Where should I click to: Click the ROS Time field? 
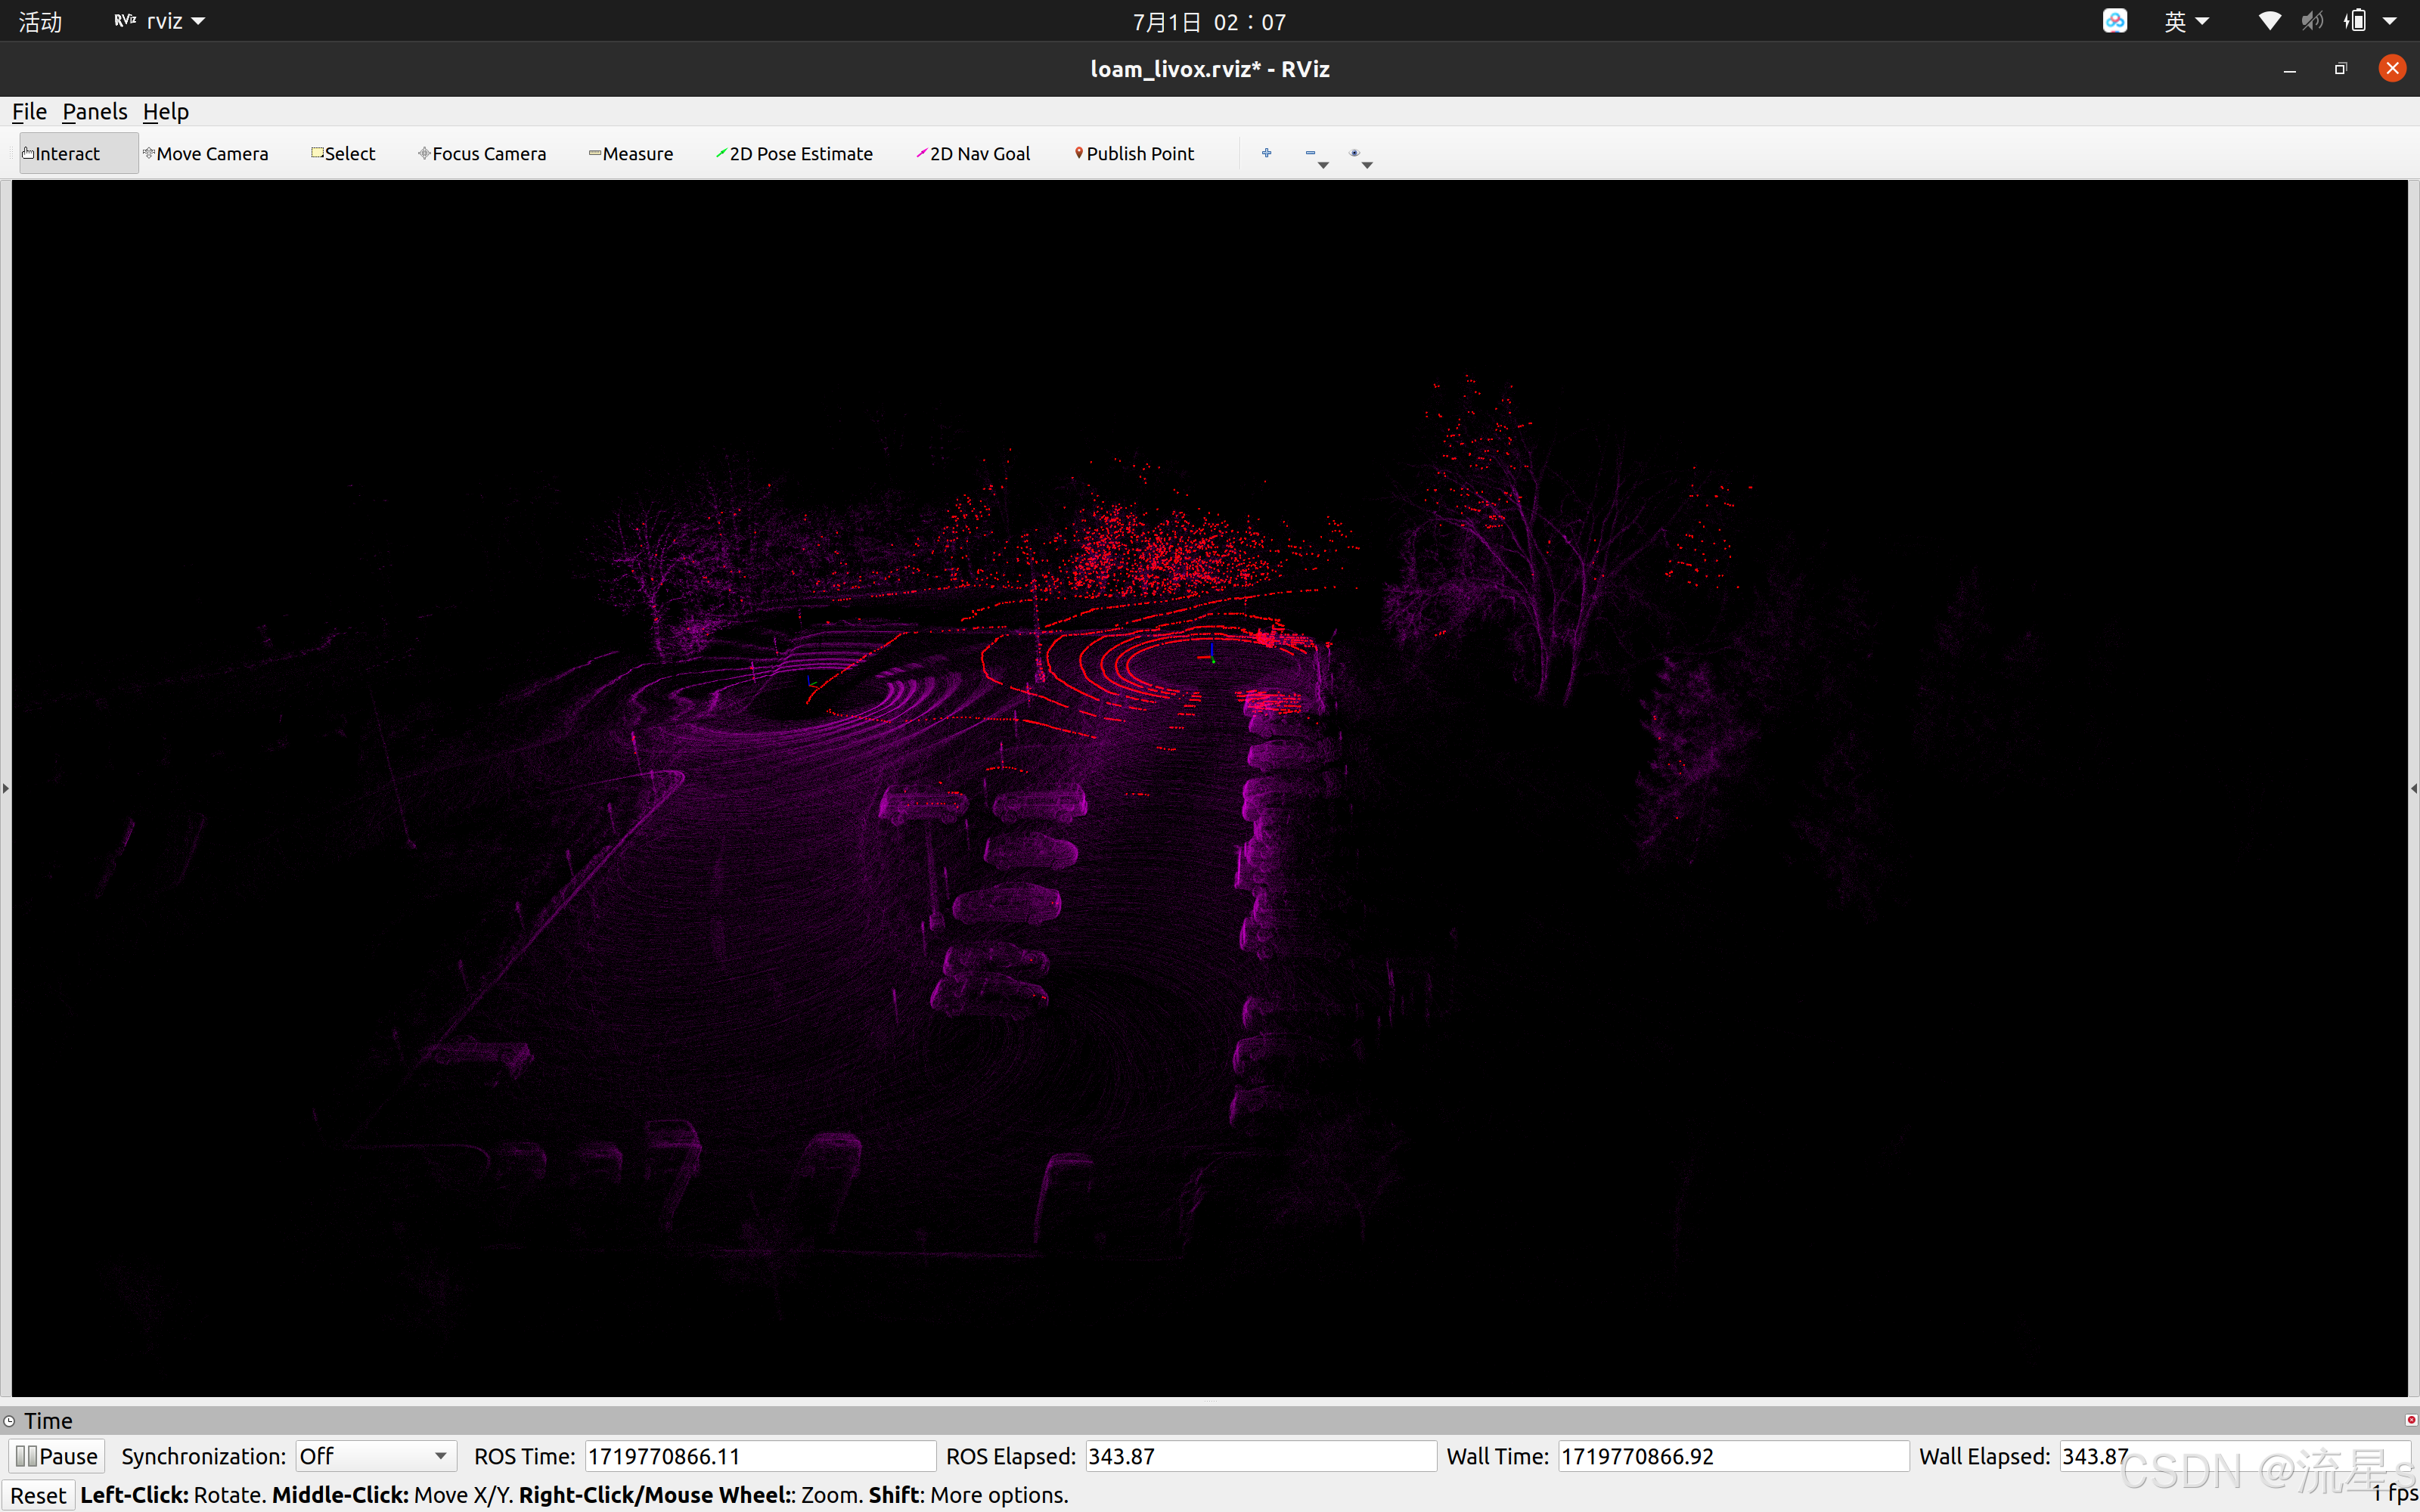760,1456
